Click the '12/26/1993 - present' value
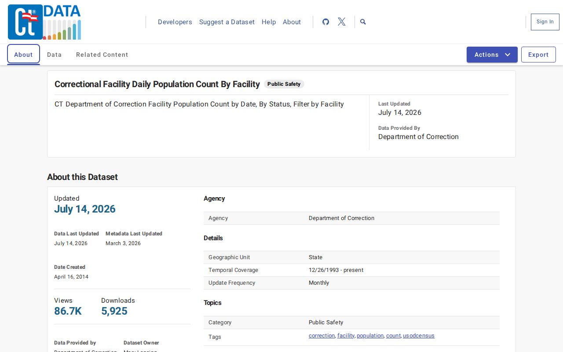 coord(336,270)
